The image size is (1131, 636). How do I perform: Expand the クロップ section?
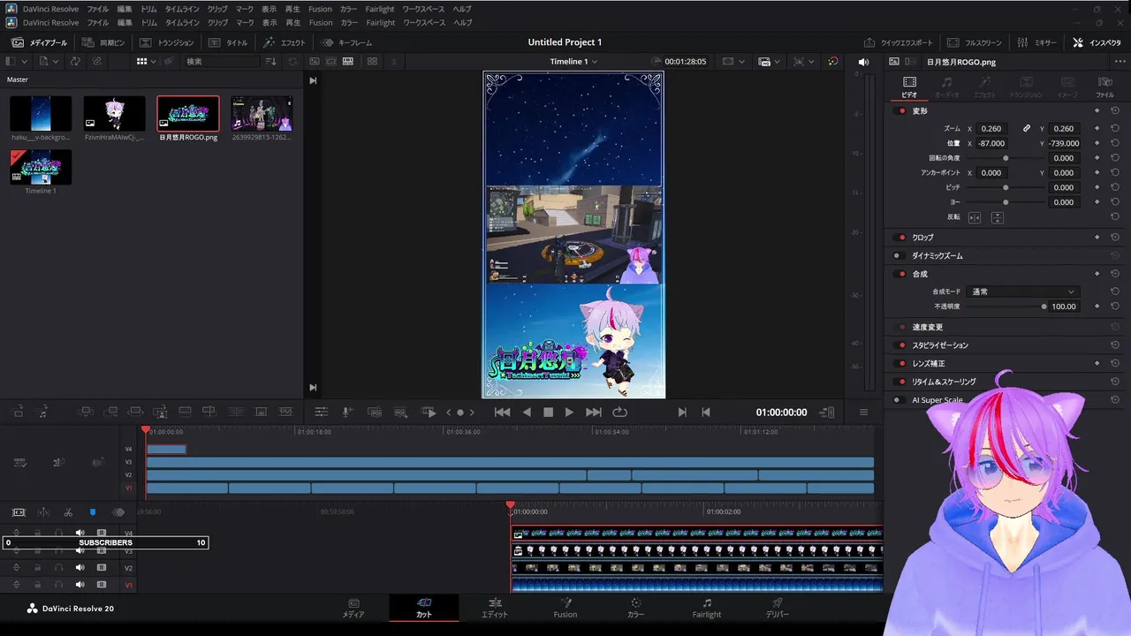(922, 238)
